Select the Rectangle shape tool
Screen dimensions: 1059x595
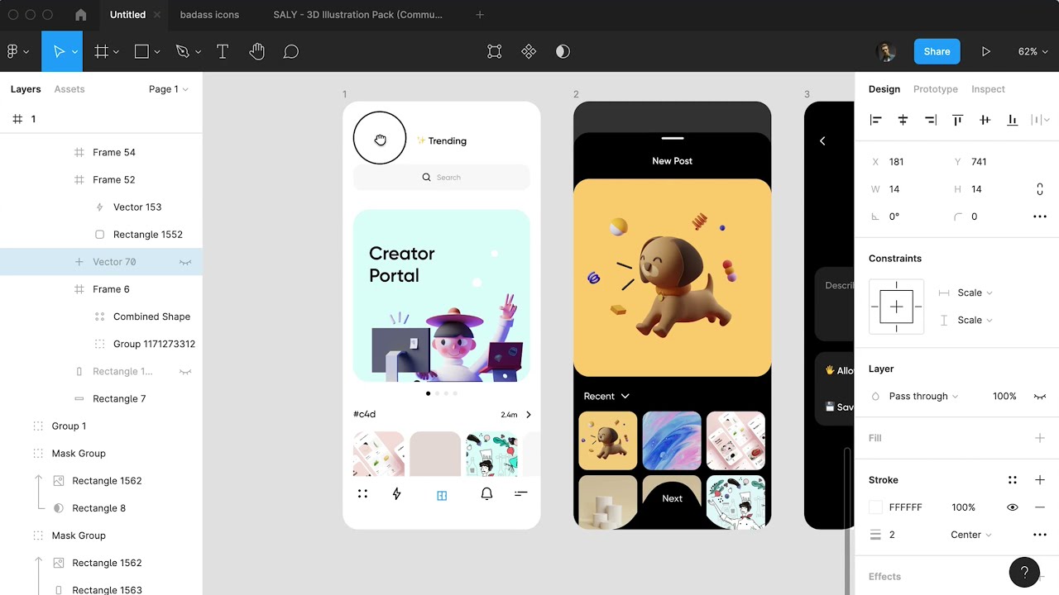141,51
